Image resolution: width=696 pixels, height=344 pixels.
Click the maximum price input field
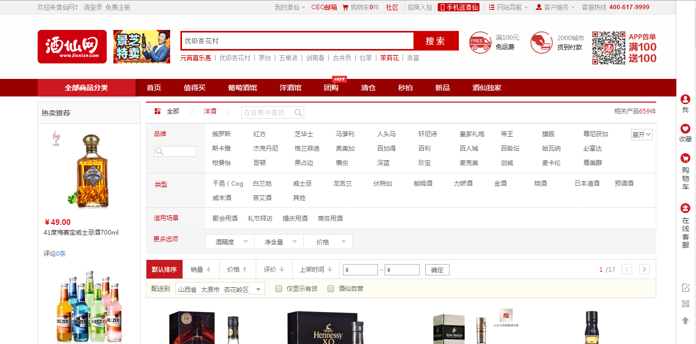pos(402,270)
